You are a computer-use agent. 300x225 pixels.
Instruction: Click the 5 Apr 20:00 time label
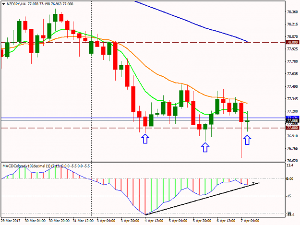(x=202, y=221)
